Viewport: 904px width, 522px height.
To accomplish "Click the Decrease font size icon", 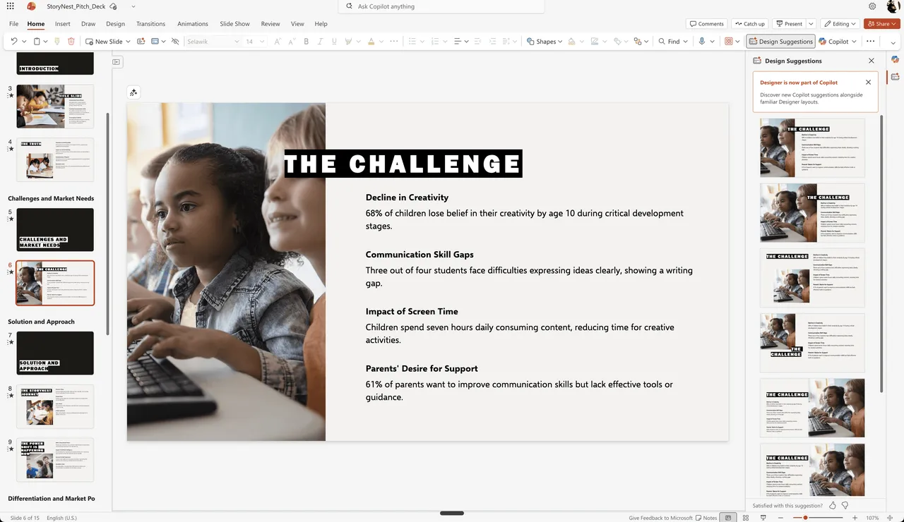I will click(x=291, y=42).
